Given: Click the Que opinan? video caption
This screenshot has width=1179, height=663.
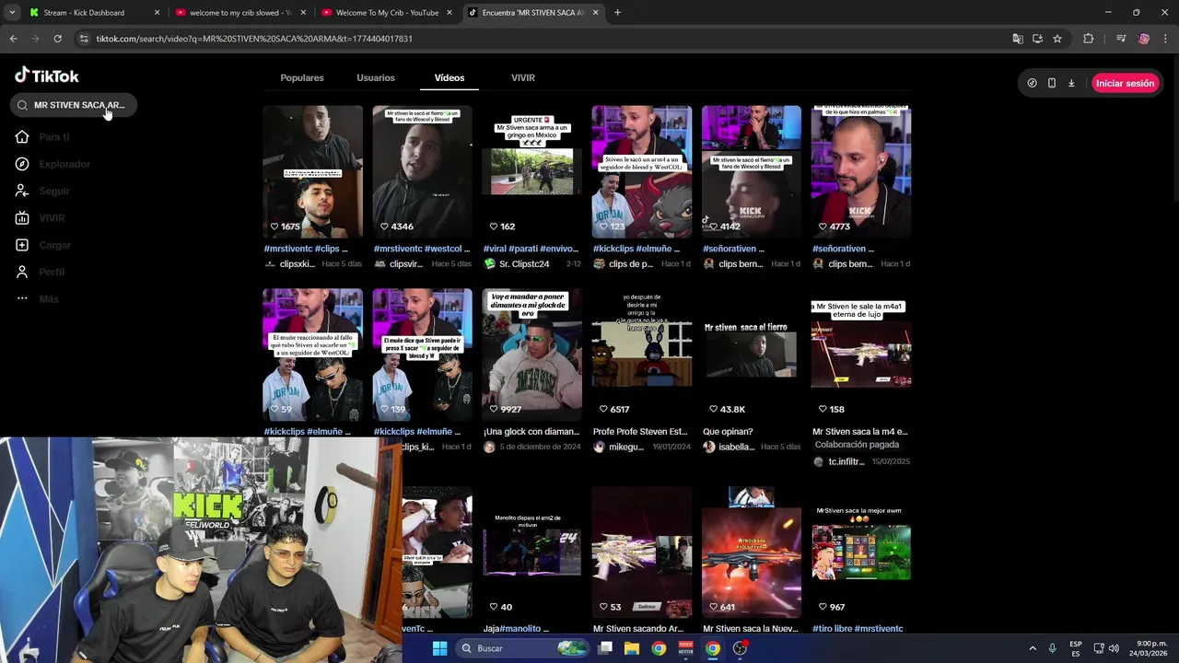Looking at the screenshot, I should [728, 432].
